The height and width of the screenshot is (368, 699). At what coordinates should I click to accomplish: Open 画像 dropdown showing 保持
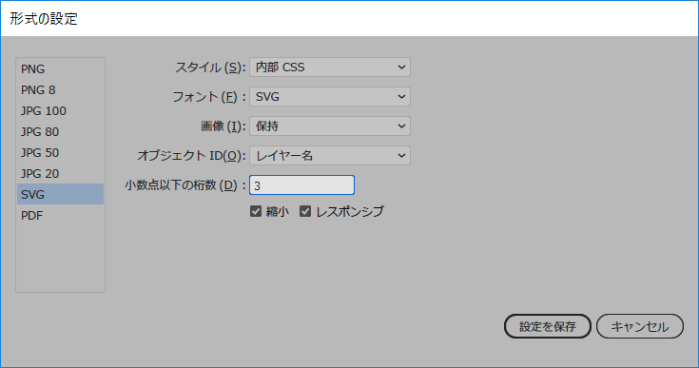pos(330,126)
